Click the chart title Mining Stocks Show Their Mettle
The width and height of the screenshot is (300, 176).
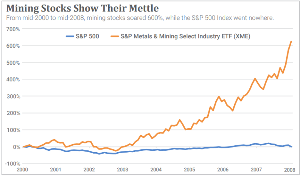pyautogui.click(x=82, y=8)
